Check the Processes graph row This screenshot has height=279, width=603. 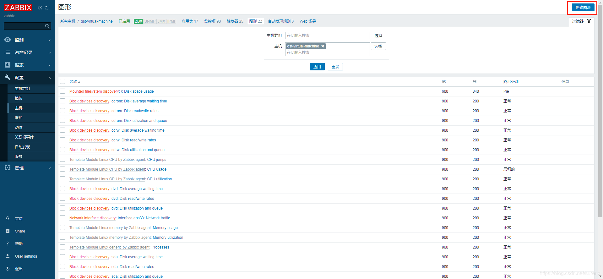62,247
